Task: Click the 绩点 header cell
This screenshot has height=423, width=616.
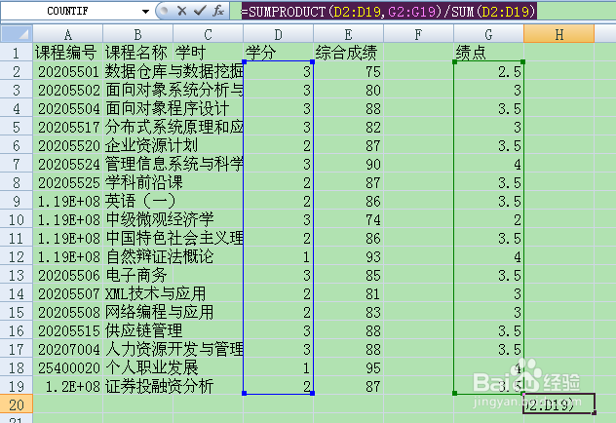Action: coord(488,53)
